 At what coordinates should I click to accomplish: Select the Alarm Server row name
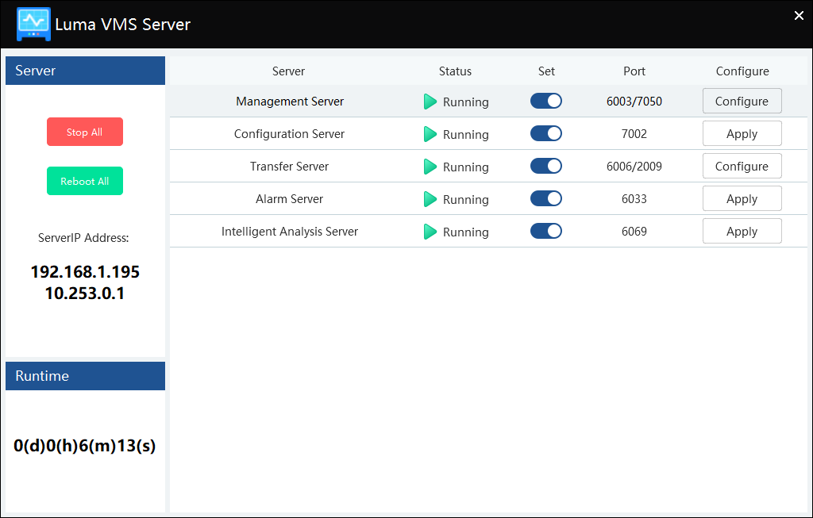[x=289, y=199]
